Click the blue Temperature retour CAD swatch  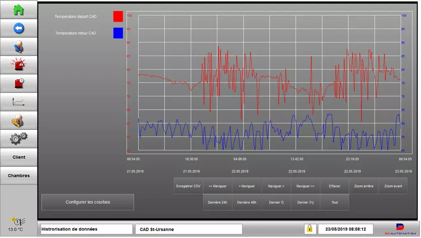coord(118,33)
